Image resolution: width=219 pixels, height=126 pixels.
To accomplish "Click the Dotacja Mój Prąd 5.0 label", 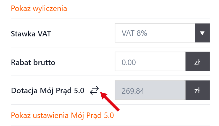I will tap(48, 90).
